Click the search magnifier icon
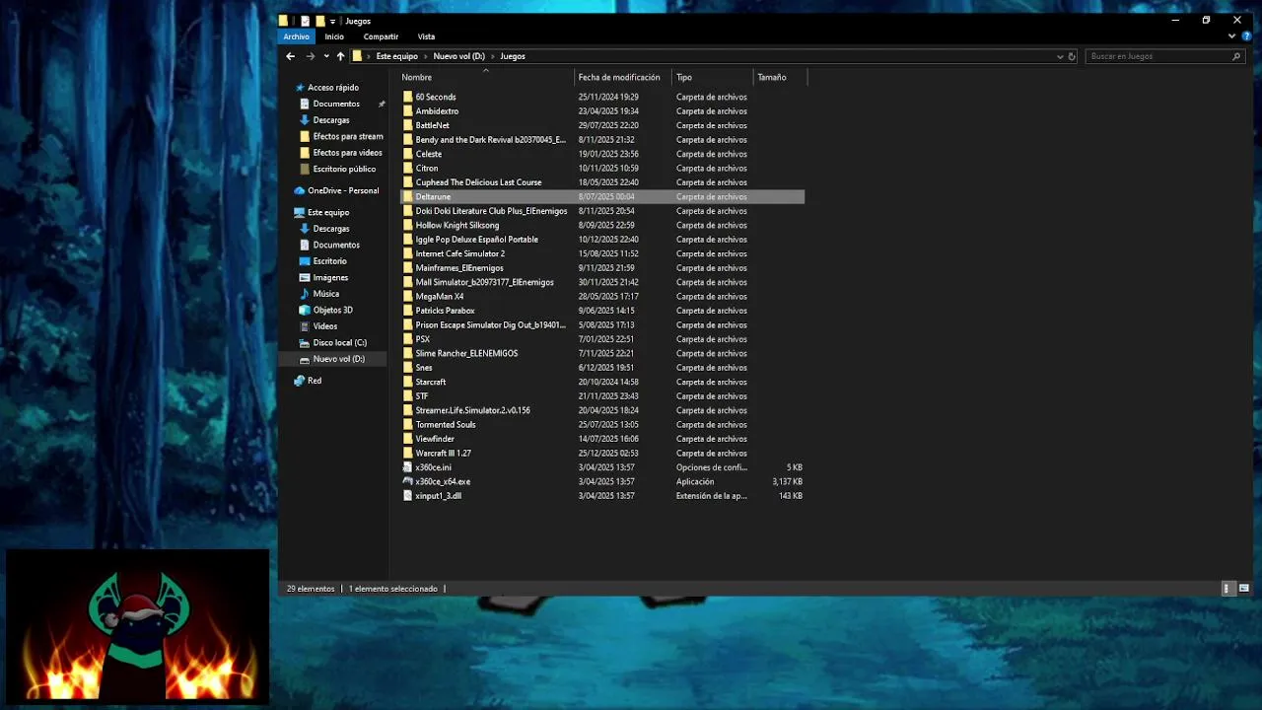The width and height of the screenshot is (1262, 710). [x=1236, y=56]
